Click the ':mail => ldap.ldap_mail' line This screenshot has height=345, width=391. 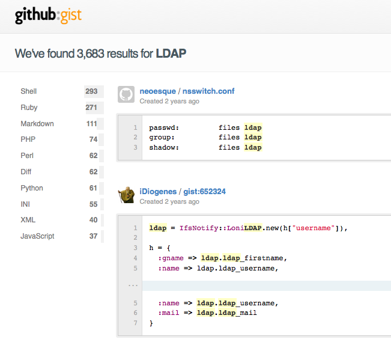[x=207, y=313]
